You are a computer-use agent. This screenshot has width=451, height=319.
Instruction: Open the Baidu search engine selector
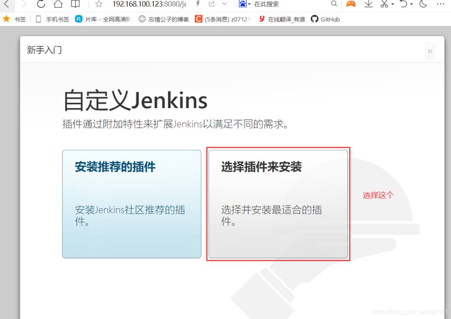(244, 4)
